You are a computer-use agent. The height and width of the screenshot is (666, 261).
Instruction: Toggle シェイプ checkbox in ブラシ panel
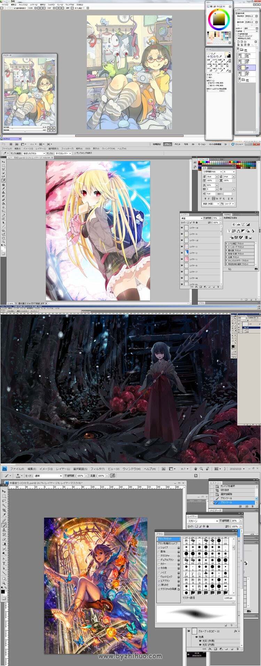pos(159,547)
